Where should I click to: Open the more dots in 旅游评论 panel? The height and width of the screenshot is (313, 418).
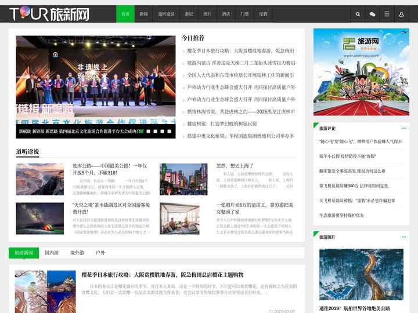404,128
